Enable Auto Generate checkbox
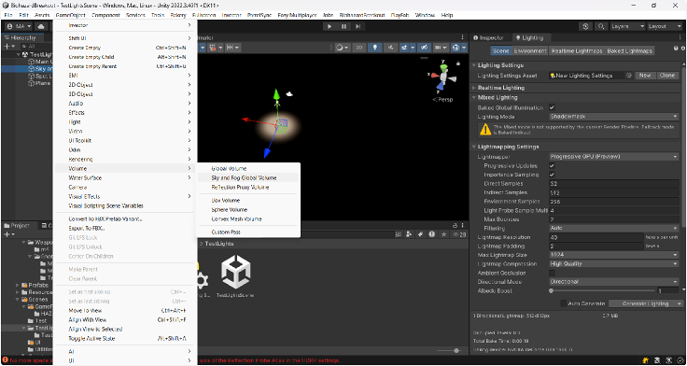687x366 pixels. 564,303
